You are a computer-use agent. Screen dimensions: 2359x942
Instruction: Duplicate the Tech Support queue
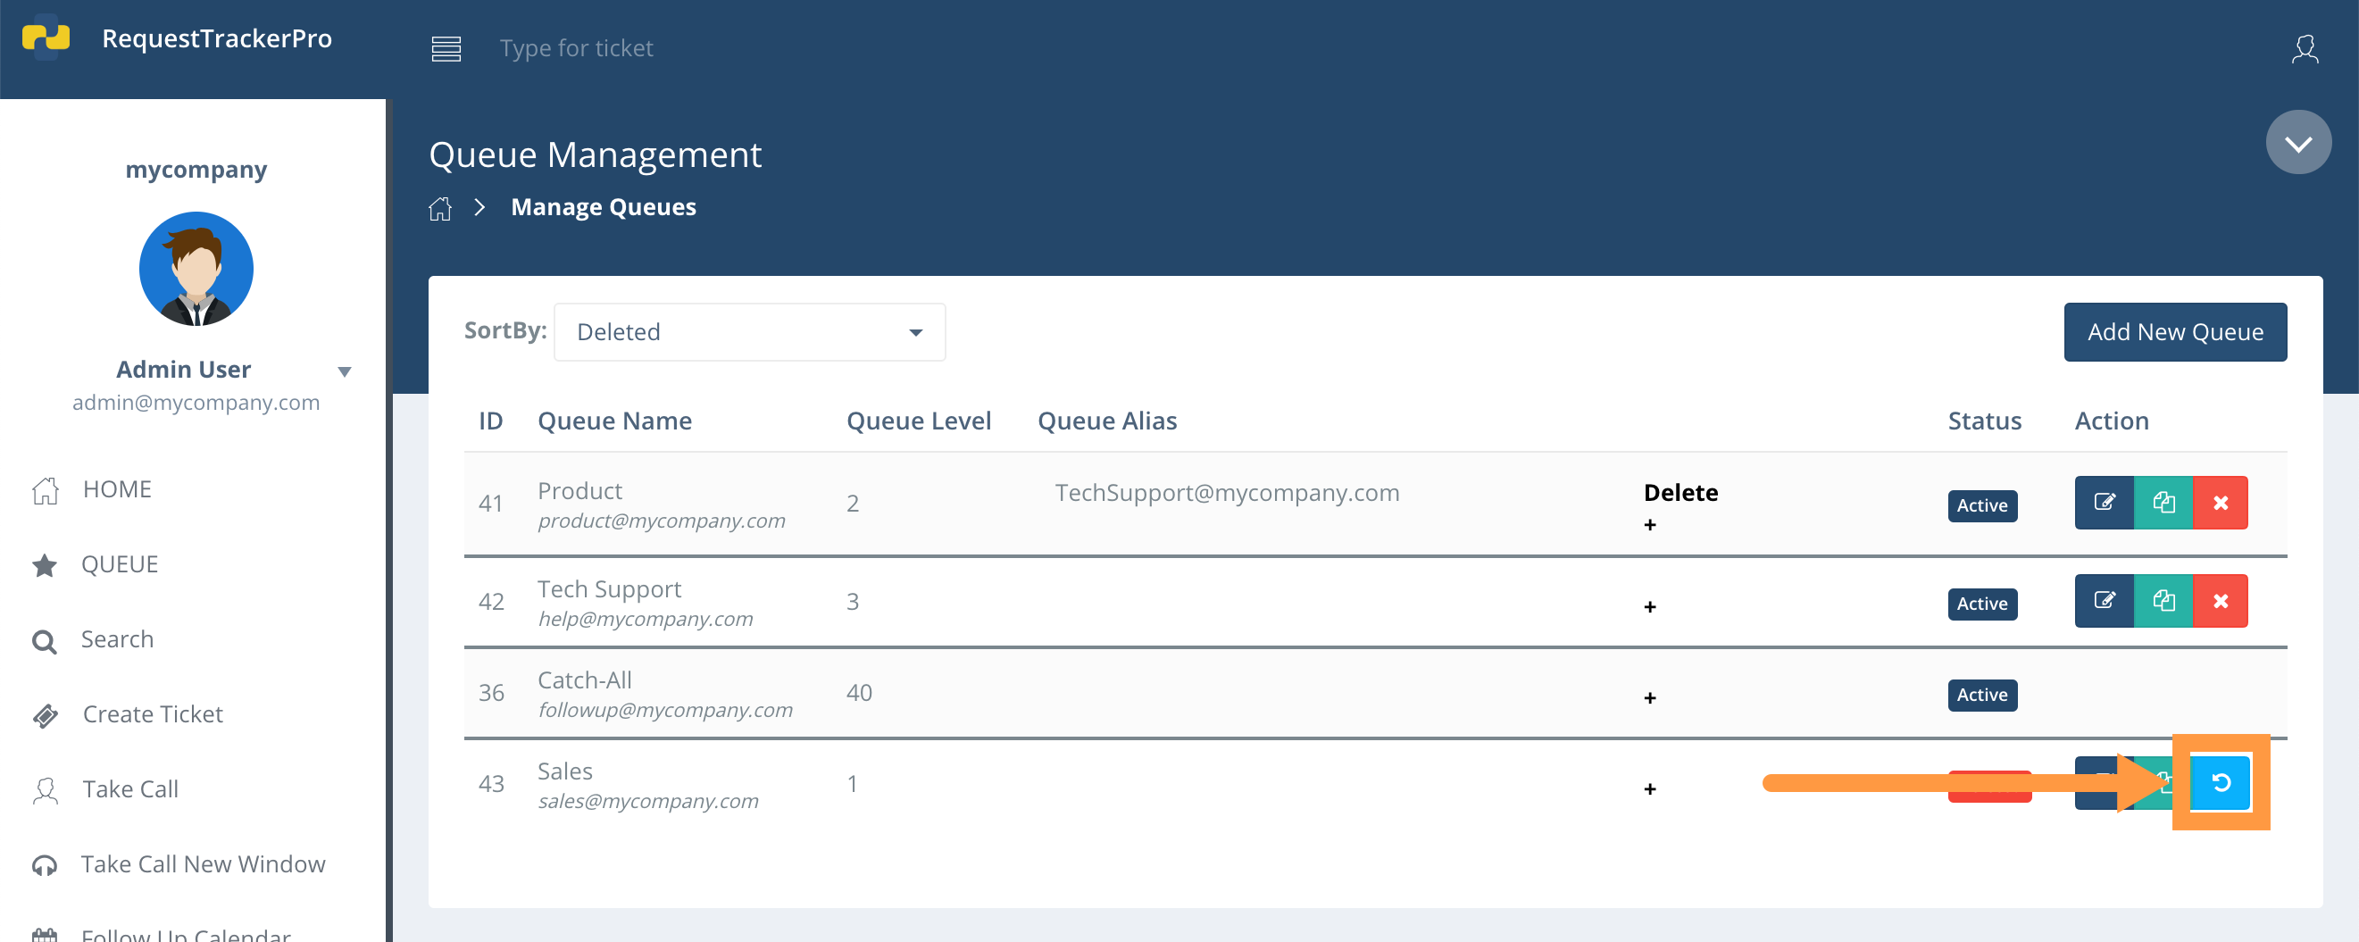2163,601
